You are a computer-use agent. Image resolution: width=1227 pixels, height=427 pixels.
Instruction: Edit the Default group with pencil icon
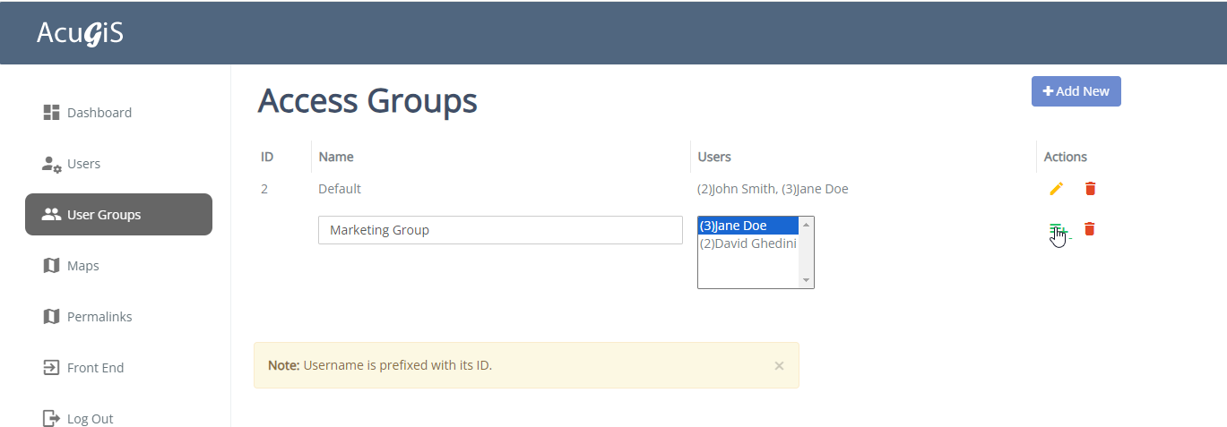point(1056,189)
